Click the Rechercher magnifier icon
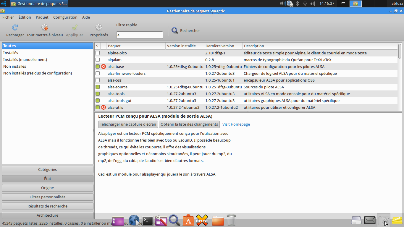404x227 pixels. click(175, 30)
